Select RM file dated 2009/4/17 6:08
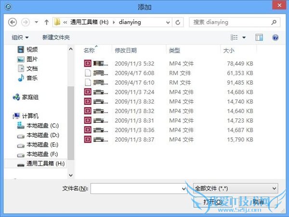 point(169,73)
